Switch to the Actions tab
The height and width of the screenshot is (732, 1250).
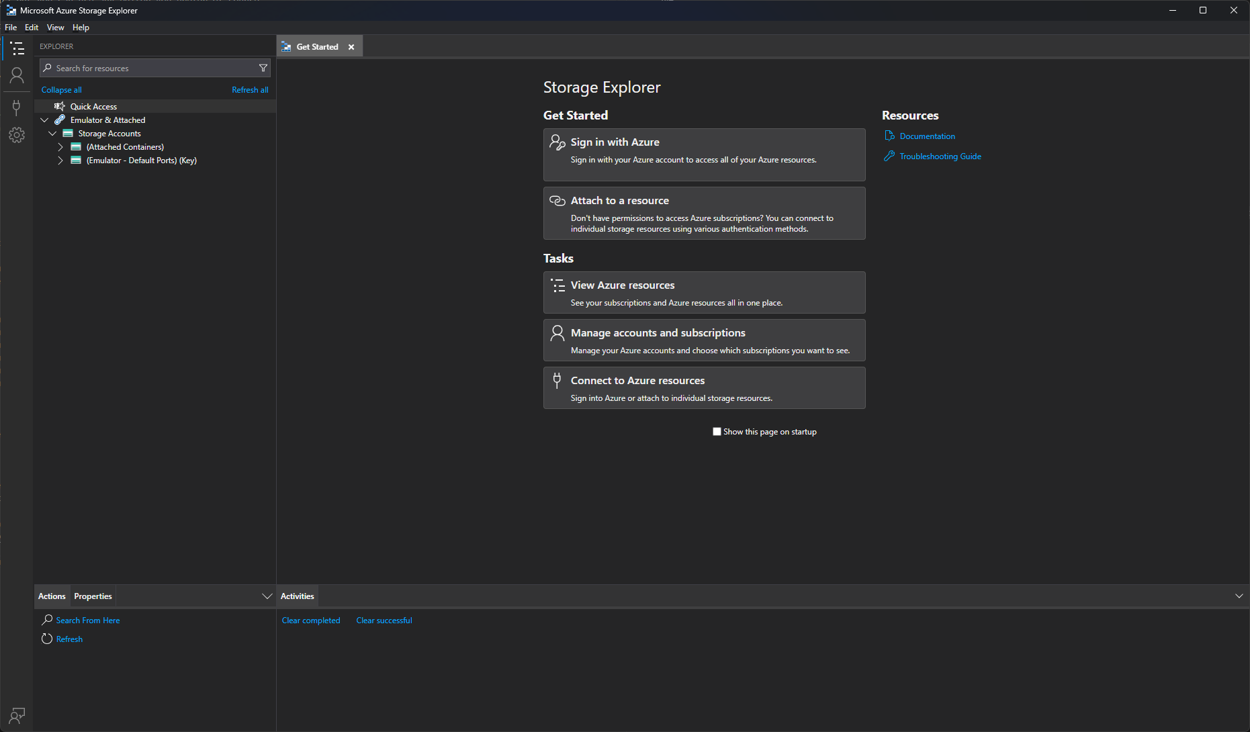point(52,596)
